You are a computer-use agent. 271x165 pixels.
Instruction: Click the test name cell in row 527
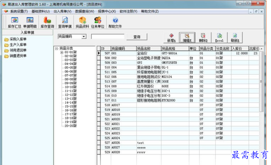point(149,143)
